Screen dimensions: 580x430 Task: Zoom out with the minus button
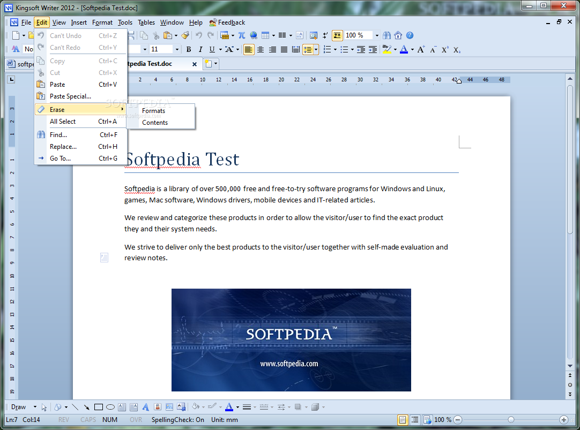[458, 420]
